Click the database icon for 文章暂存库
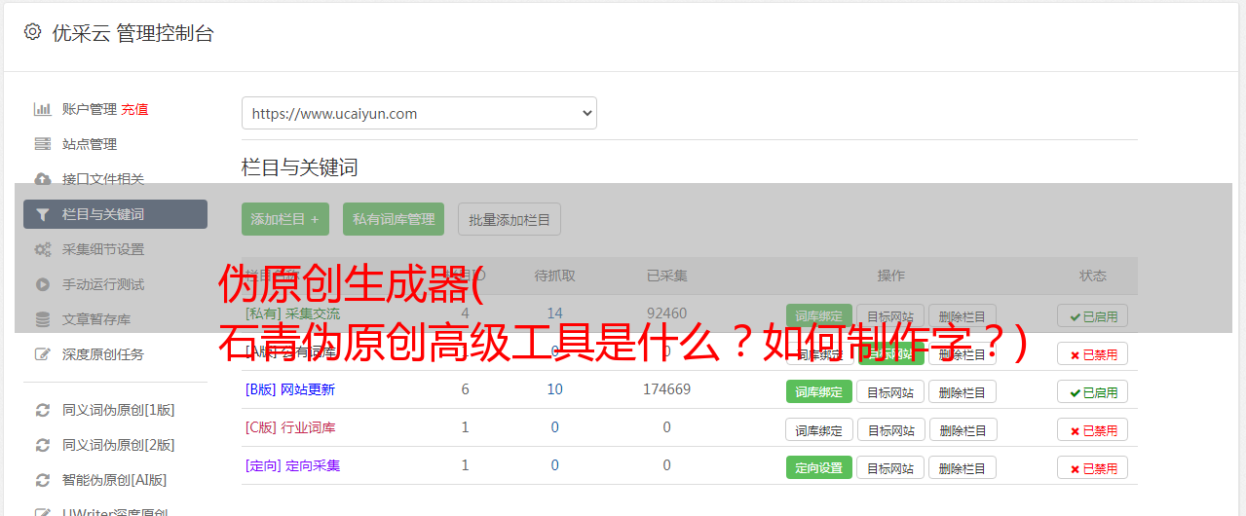The width and height of the screenshot is (1246, 516). click(x=43, y=319)
